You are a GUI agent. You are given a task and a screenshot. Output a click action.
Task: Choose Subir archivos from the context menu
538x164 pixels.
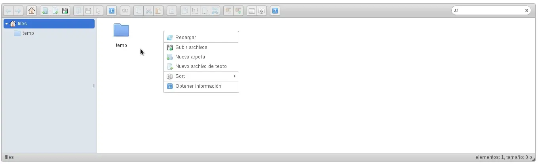(x=201, y=47)
